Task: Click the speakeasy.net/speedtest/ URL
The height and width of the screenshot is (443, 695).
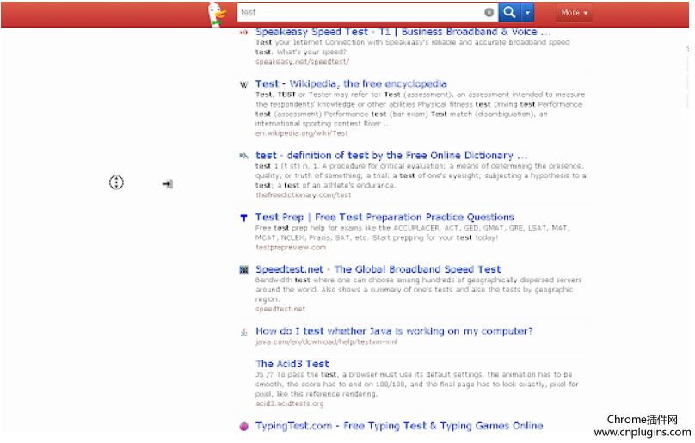Action: (x=302, y=62)
